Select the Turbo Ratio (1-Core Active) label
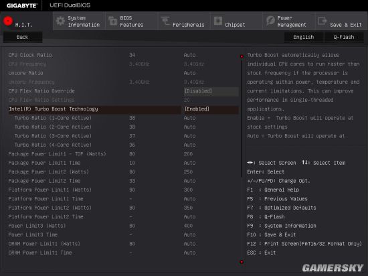 click(x=53, y=118)
